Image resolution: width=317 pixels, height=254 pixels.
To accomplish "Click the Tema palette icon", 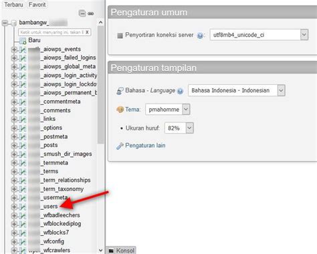I will [x=120, y=110].
